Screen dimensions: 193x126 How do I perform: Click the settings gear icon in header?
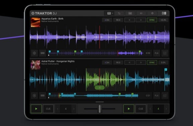pos(152,13)
